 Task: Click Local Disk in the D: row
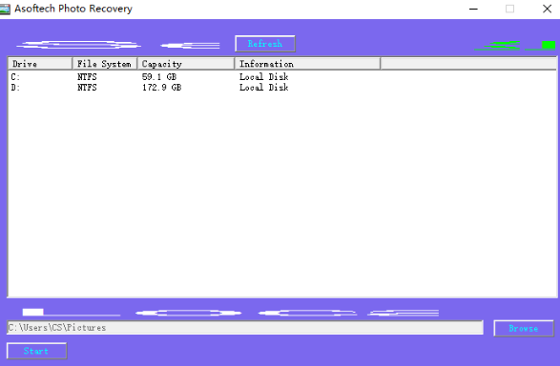tap(264, 88)
